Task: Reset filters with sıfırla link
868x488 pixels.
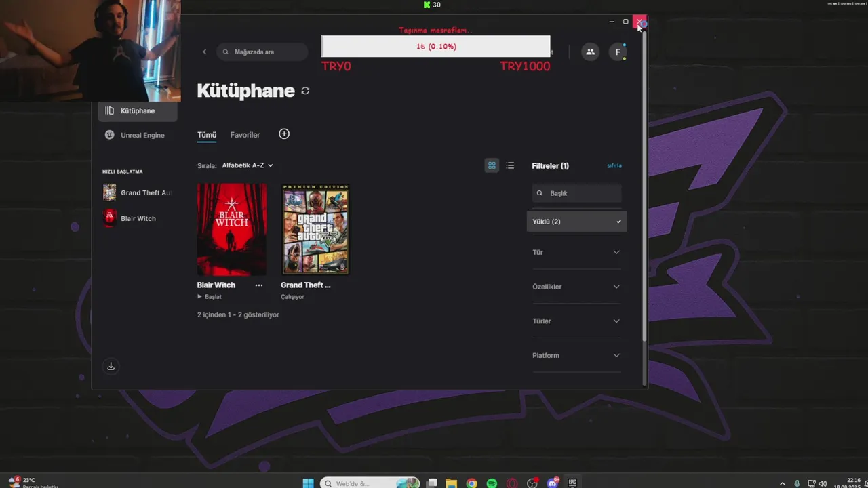Action: pos(614,165)
